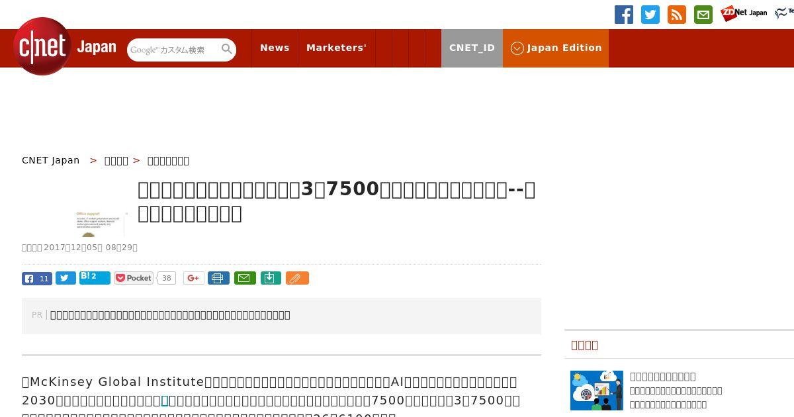Click the teal download/save icon
This screenshot has width=794, height=417.
click(x=271, y=278)
